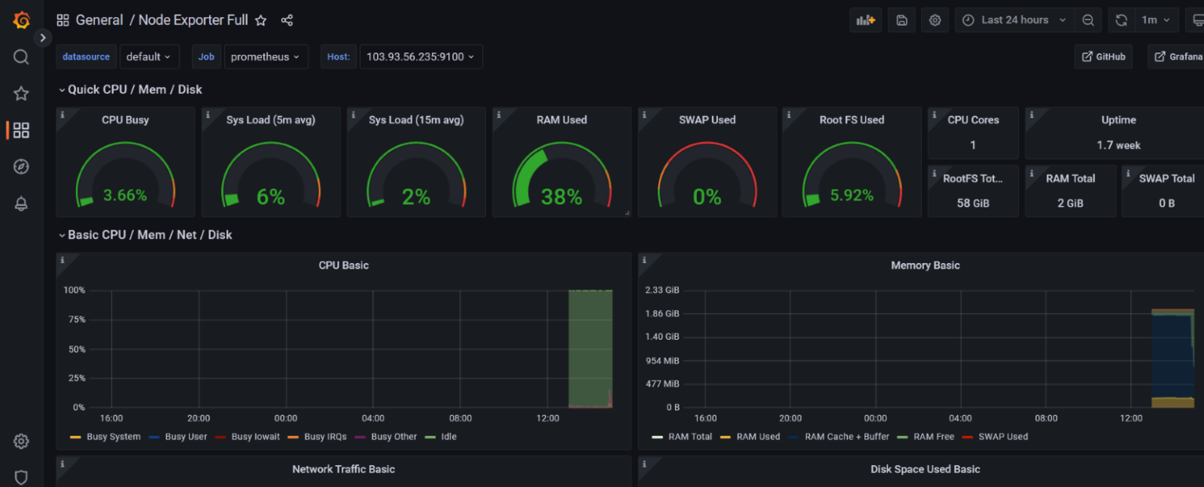The image size is (1204, 487).
Task: Toggle Idle series in CPU Basic legend
Action: [448, 437]
